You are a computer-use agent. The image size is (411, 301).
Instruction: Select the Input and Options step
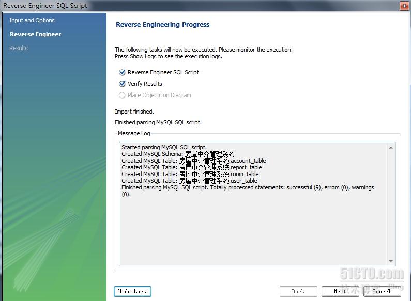pos(32,20)
